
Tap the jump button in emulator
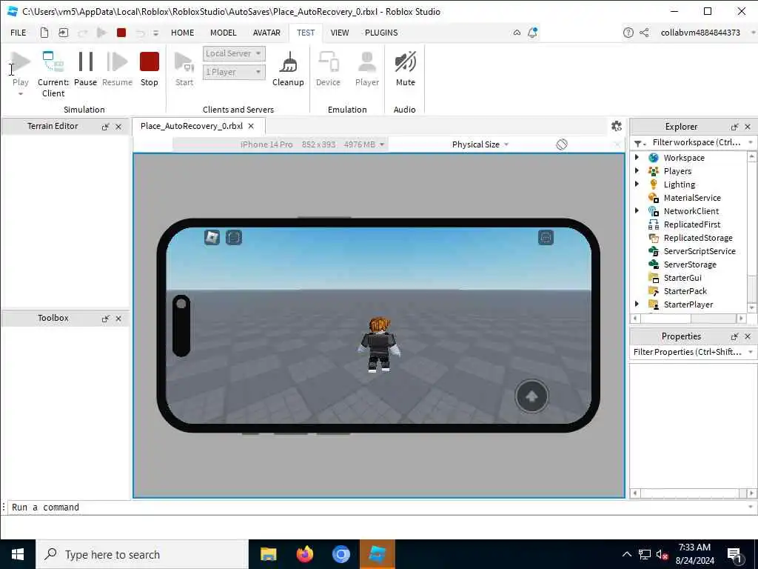[531, 396]
